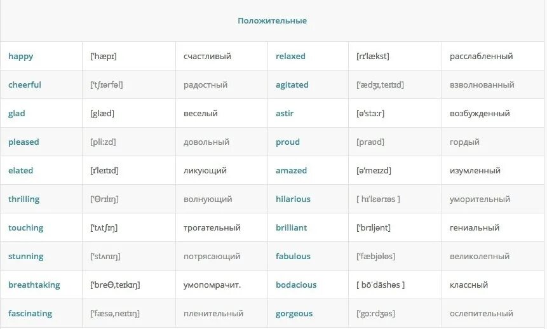This screenshot has width=547, height=329.
Task: Open the agitated word link
Action: tap(292, 85)
